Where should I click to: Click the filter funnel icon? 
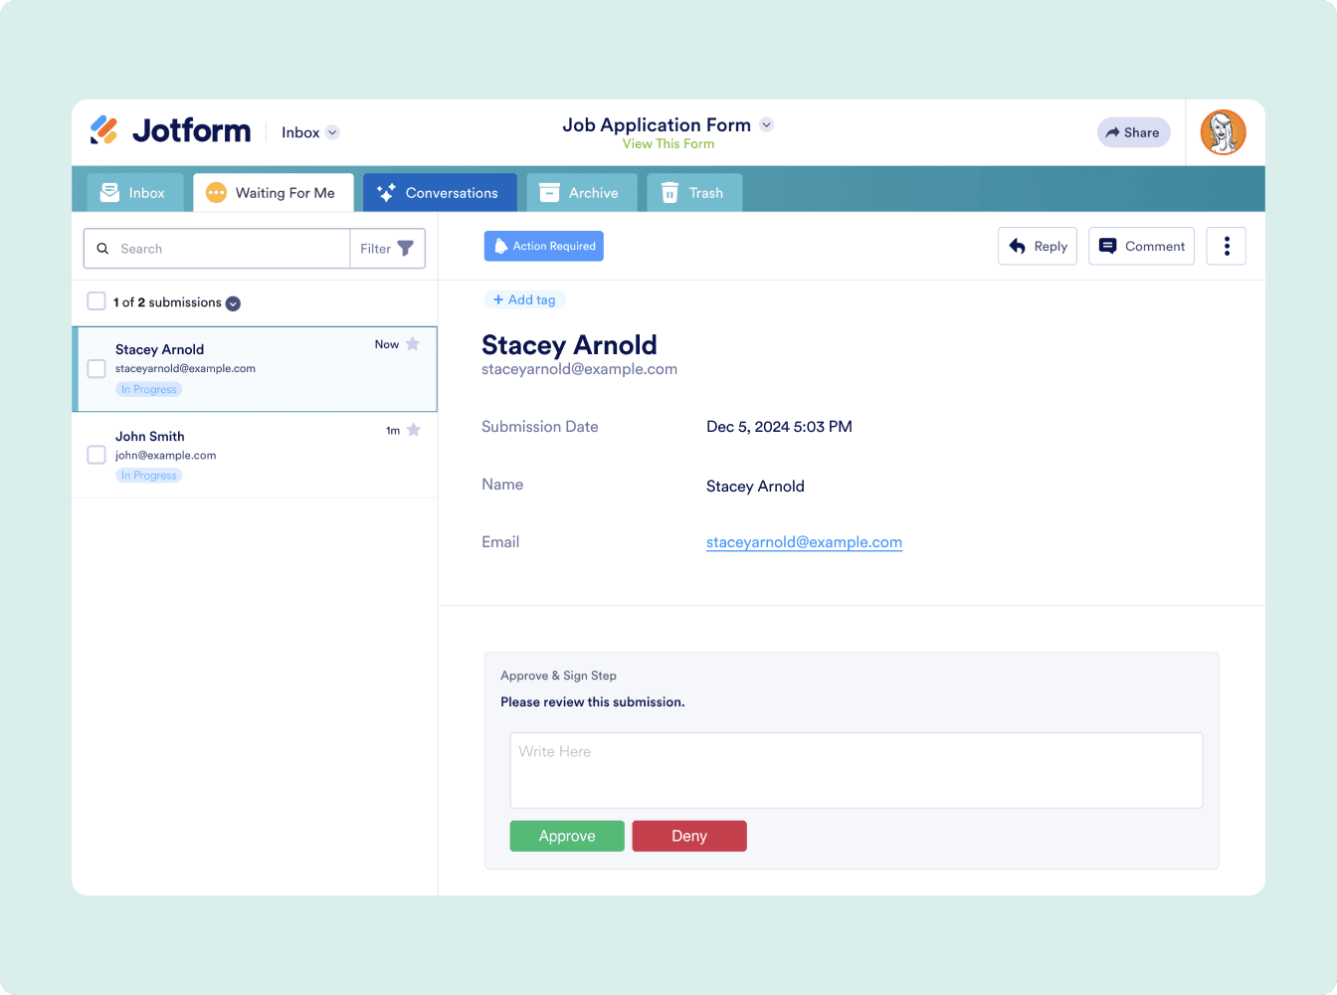[x=405, y=249]
